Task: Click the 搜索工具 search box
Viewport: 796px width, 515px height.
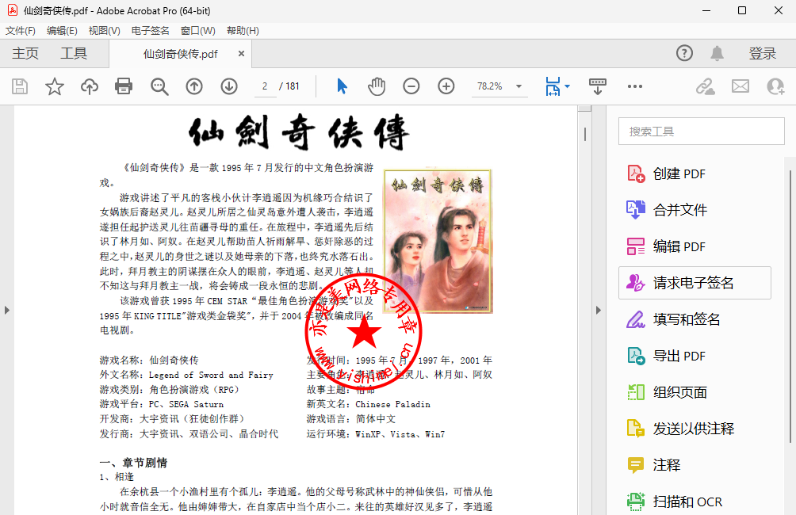Action: click(x=701, y=132)
